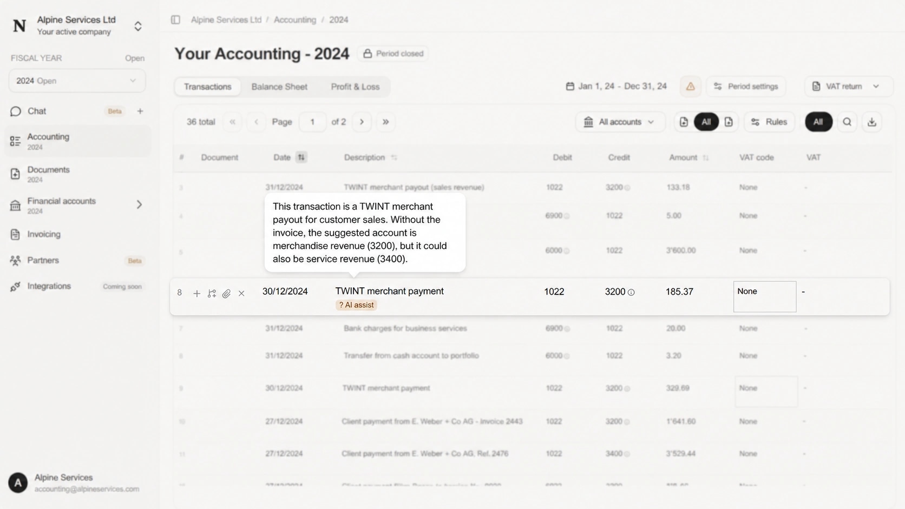The width and height of the screenshot is (905, 509).
Task: Open Documents 2024 in the sidebar
Action: (x=77, y=174)
